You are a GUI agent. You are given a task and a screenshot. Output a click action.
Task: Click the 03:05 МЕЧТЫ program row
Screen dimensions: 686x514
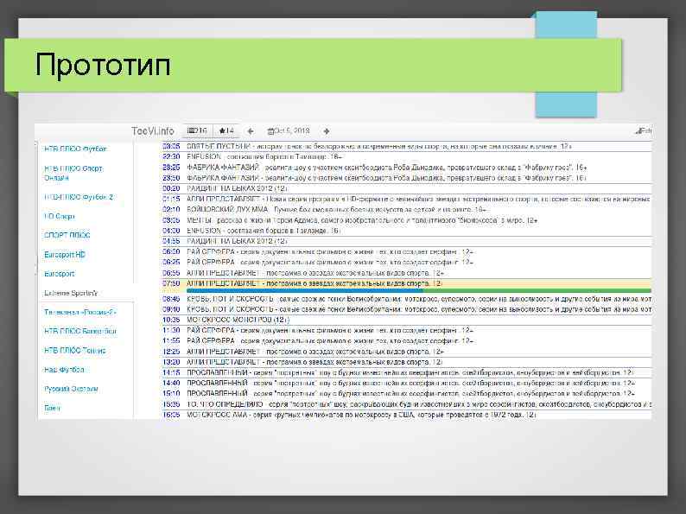[406, 220]
